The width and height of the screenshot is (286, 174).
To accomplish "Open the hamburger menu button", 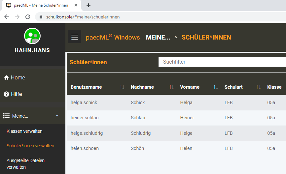I will point(75,37).
